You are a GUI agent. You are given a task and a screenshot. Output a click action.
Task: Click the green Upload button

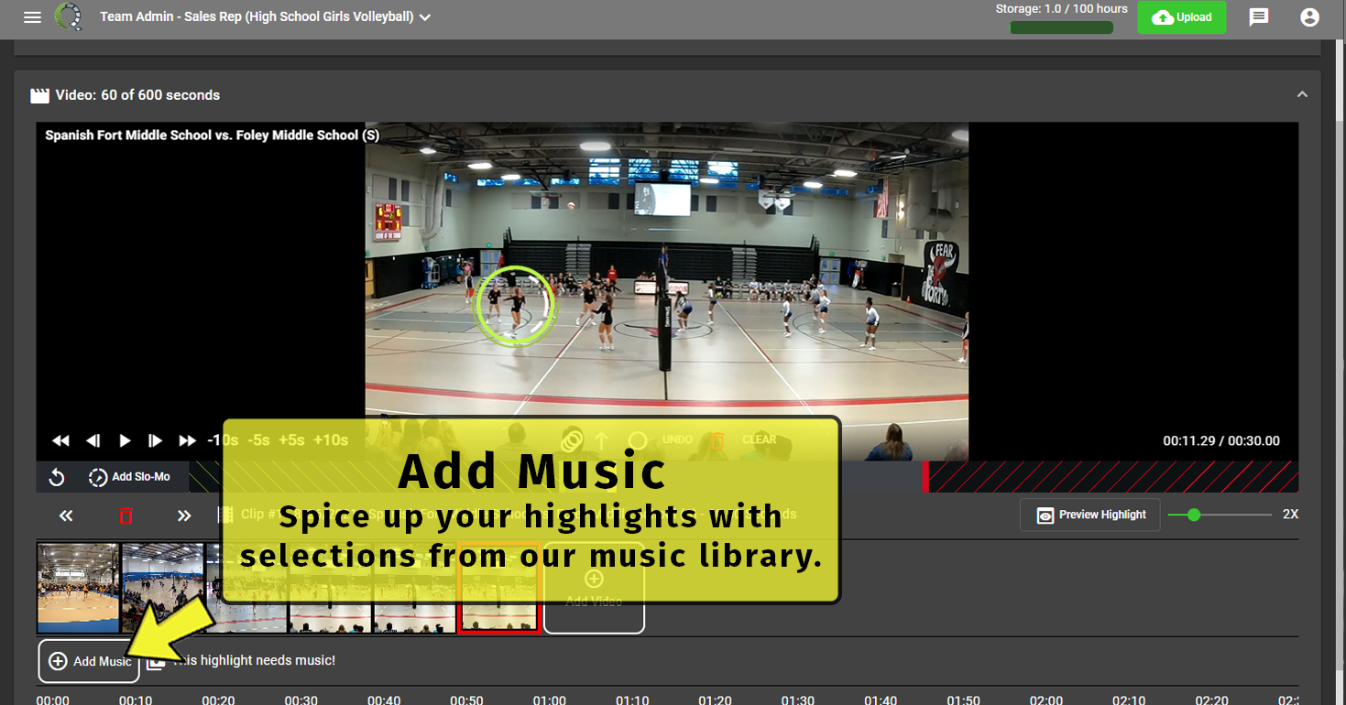click(x=1182, y=17)
